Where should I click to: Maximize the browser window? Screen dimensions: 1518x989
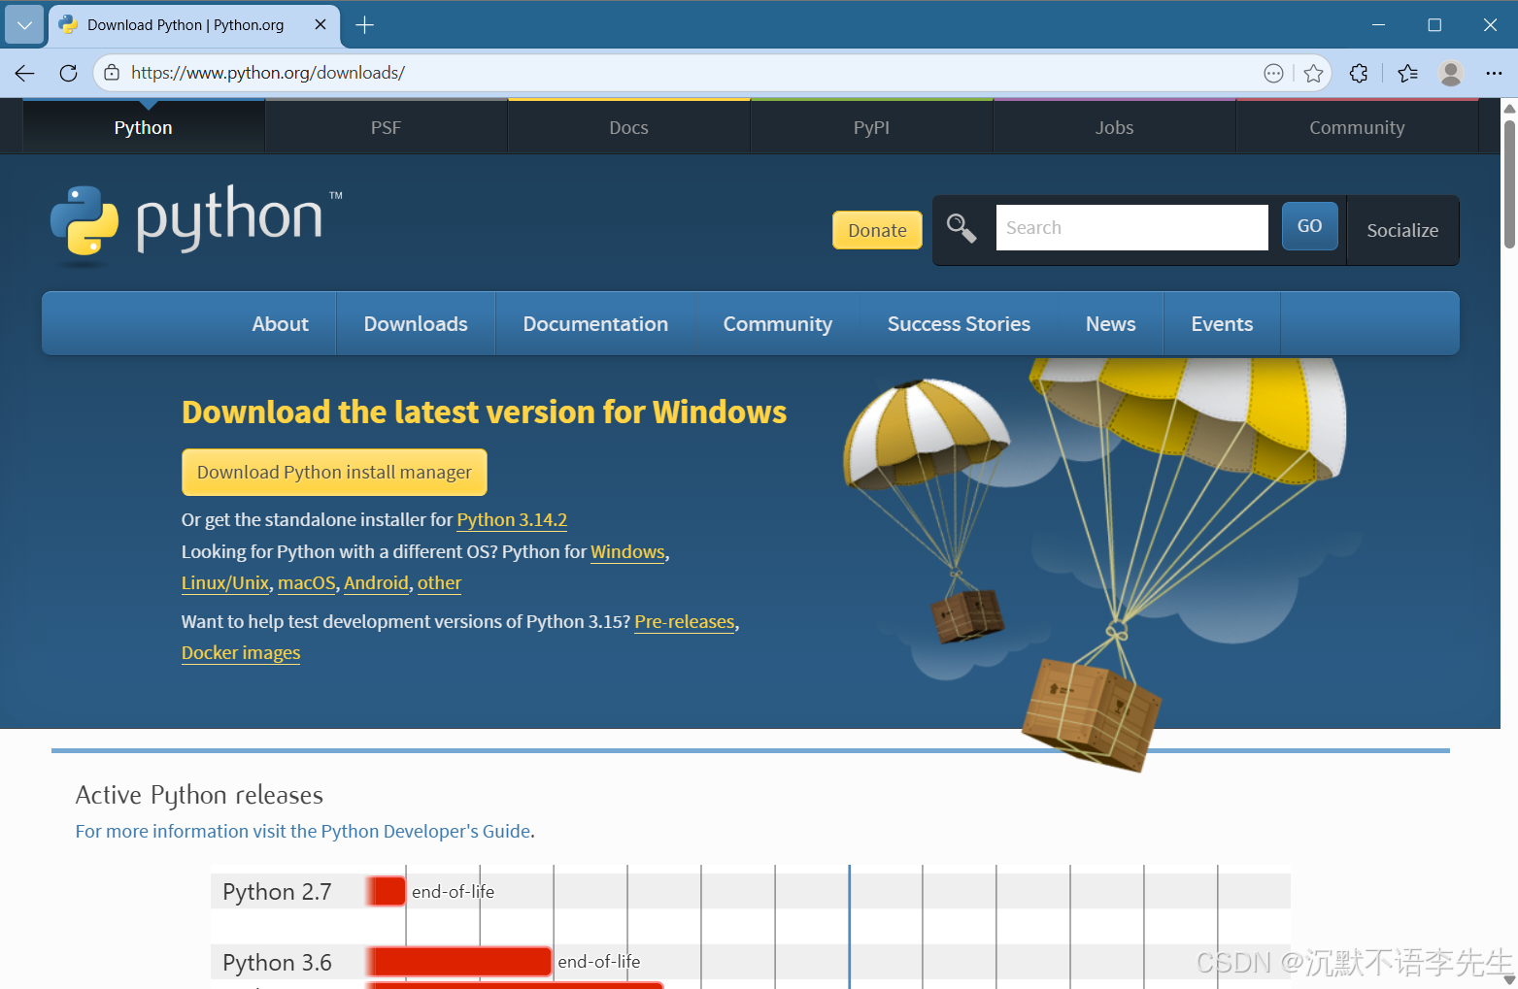click(1434, 25)
